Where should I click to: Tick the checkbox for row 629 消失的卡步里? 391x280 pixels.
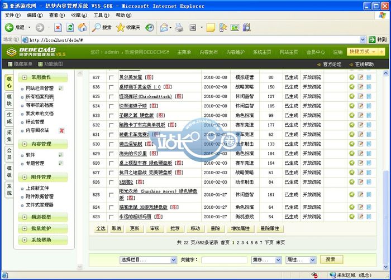111,154
